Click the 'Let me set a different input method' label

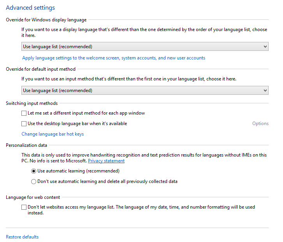coord(86,113)
